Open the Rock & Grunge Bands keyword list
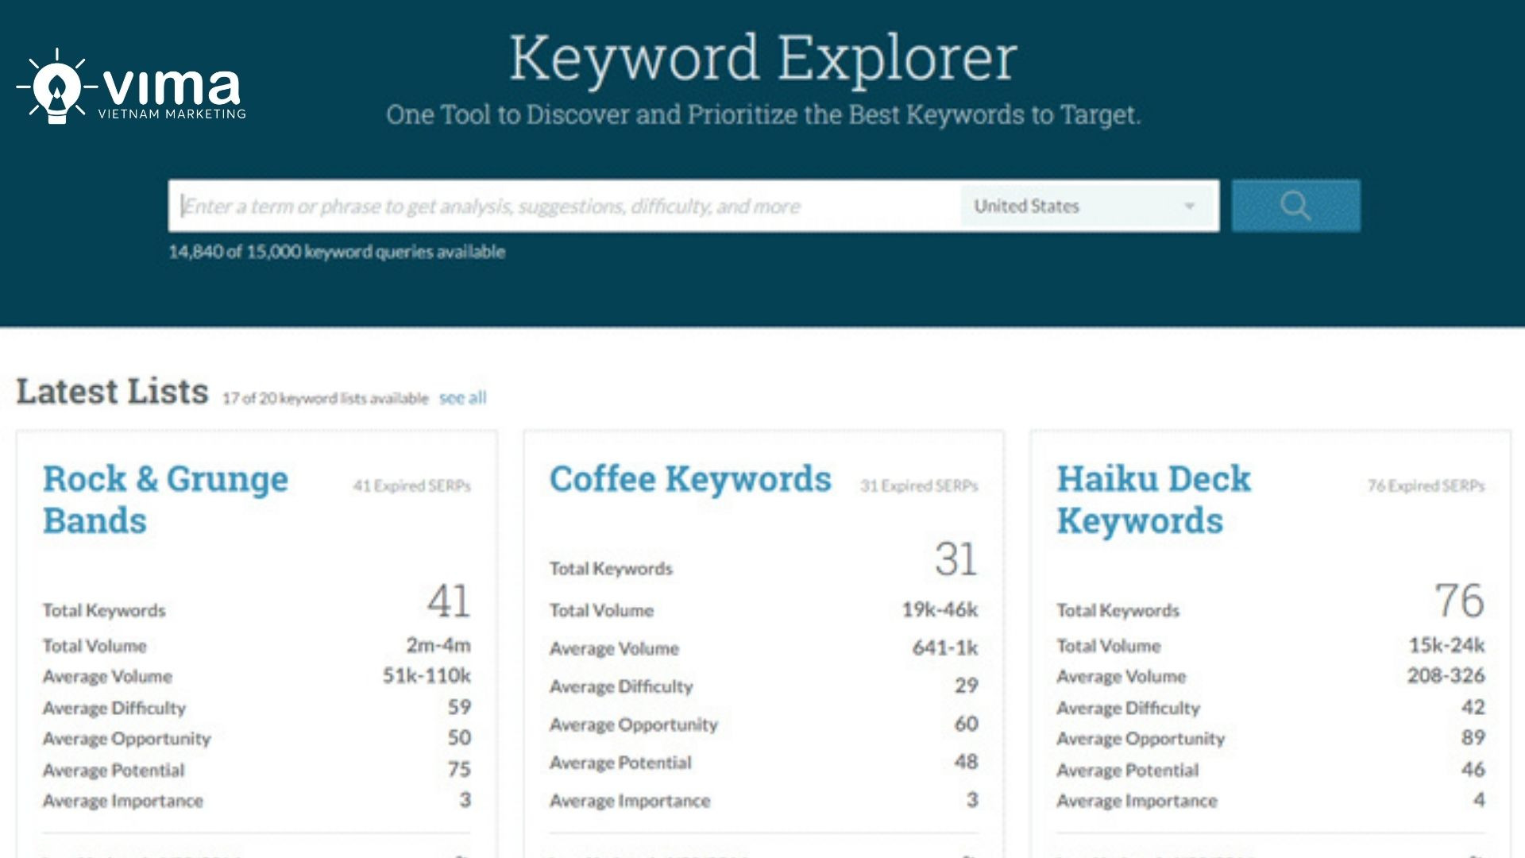 (x=164, y=500)
